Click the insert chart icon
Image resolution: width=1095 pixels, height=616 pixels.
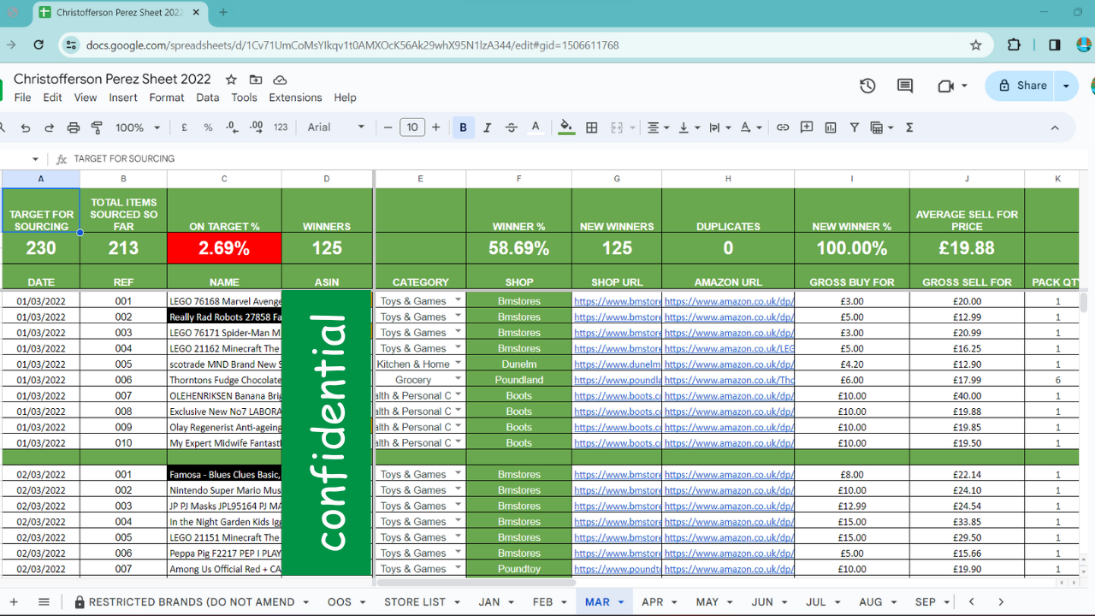(830, 127)
